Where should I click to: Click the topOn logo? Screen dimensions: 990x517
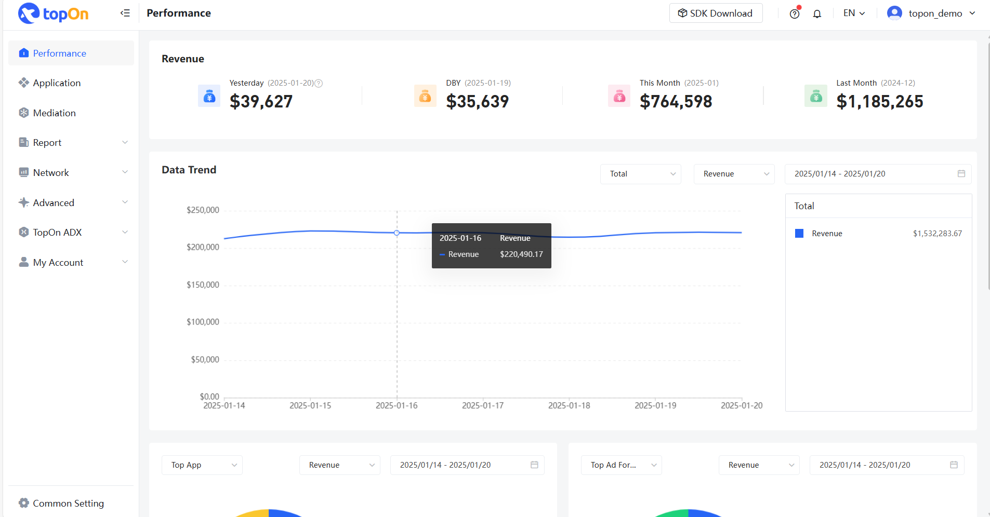coord(53,13)
